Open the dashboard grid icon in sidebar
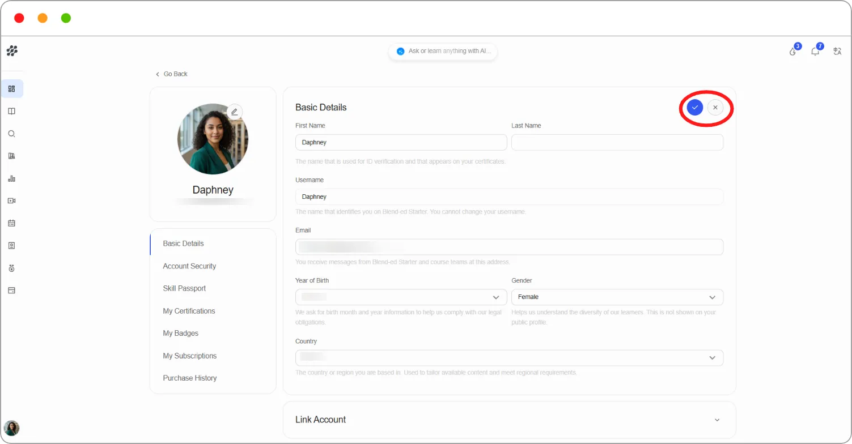The width and height of the screenshot is (852, 444). click(x=11, y=88)
